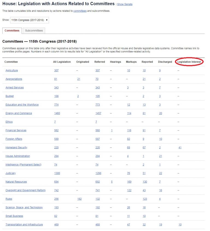The height and width of the screenshot is (231, 210).
Task: View Natural Resources' 169 Markups
Action: pyautogui.click(x=129, y=182)
